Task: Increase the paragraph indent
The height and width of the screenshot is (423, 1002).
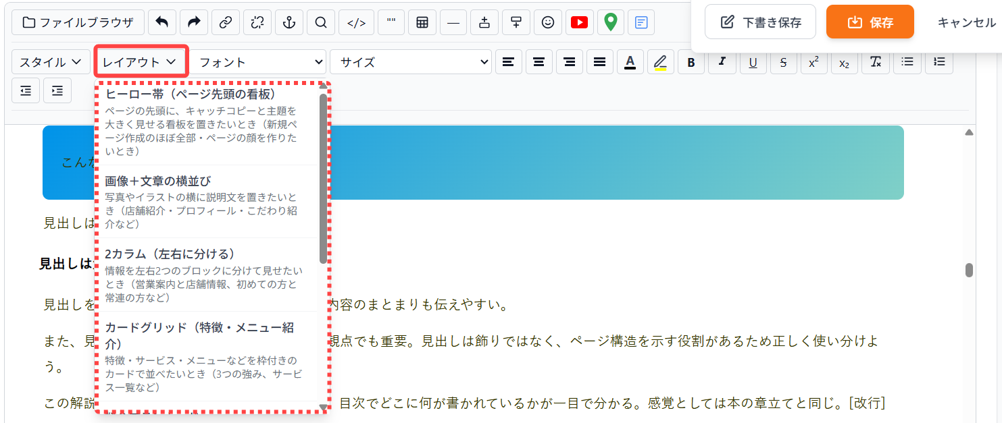Action: pyautogui.click(x=57, y=90)
